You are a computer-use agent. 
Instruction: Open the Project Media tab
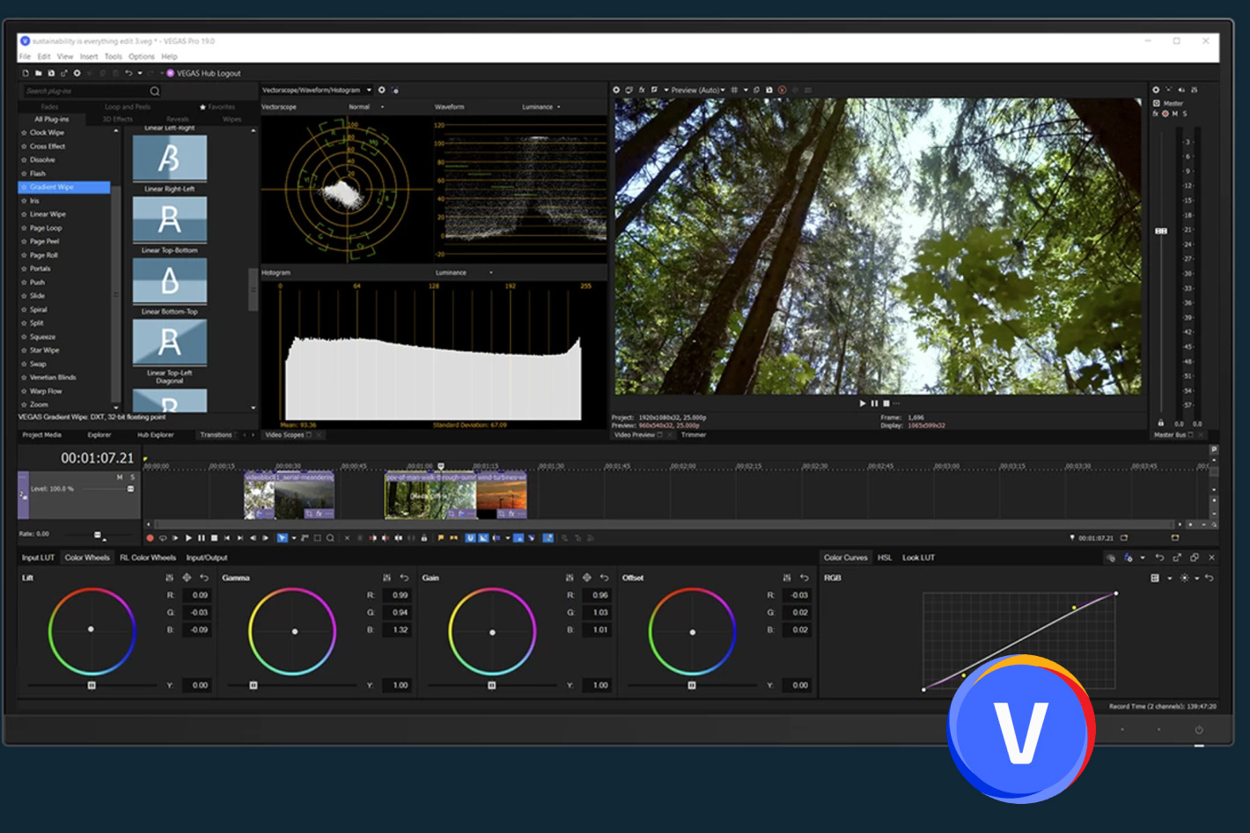coord(41,435)
